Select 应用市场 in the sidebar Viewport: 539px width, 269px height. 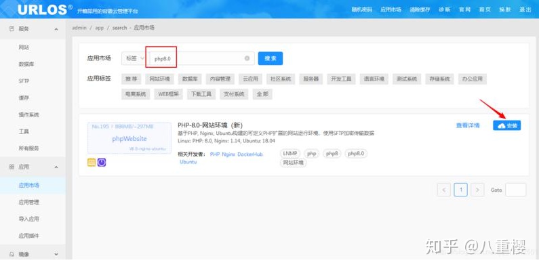coord(29,186)
